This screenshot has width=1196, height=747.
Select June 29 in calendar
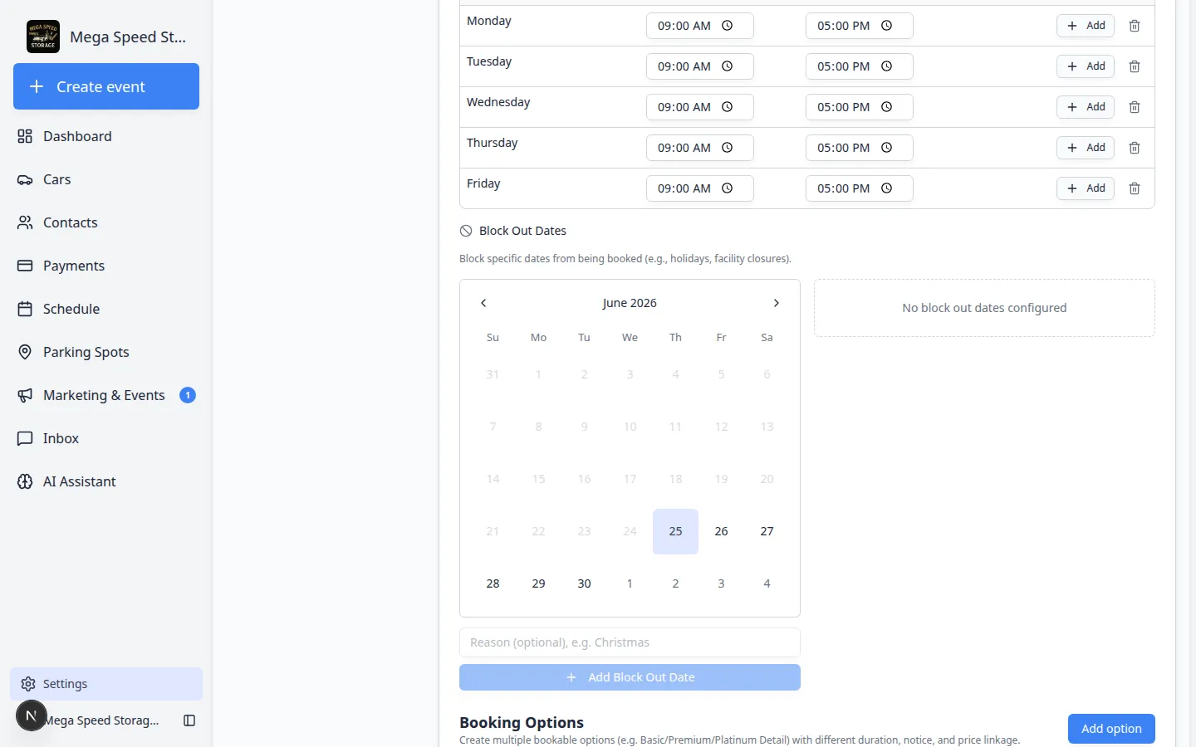538,583
